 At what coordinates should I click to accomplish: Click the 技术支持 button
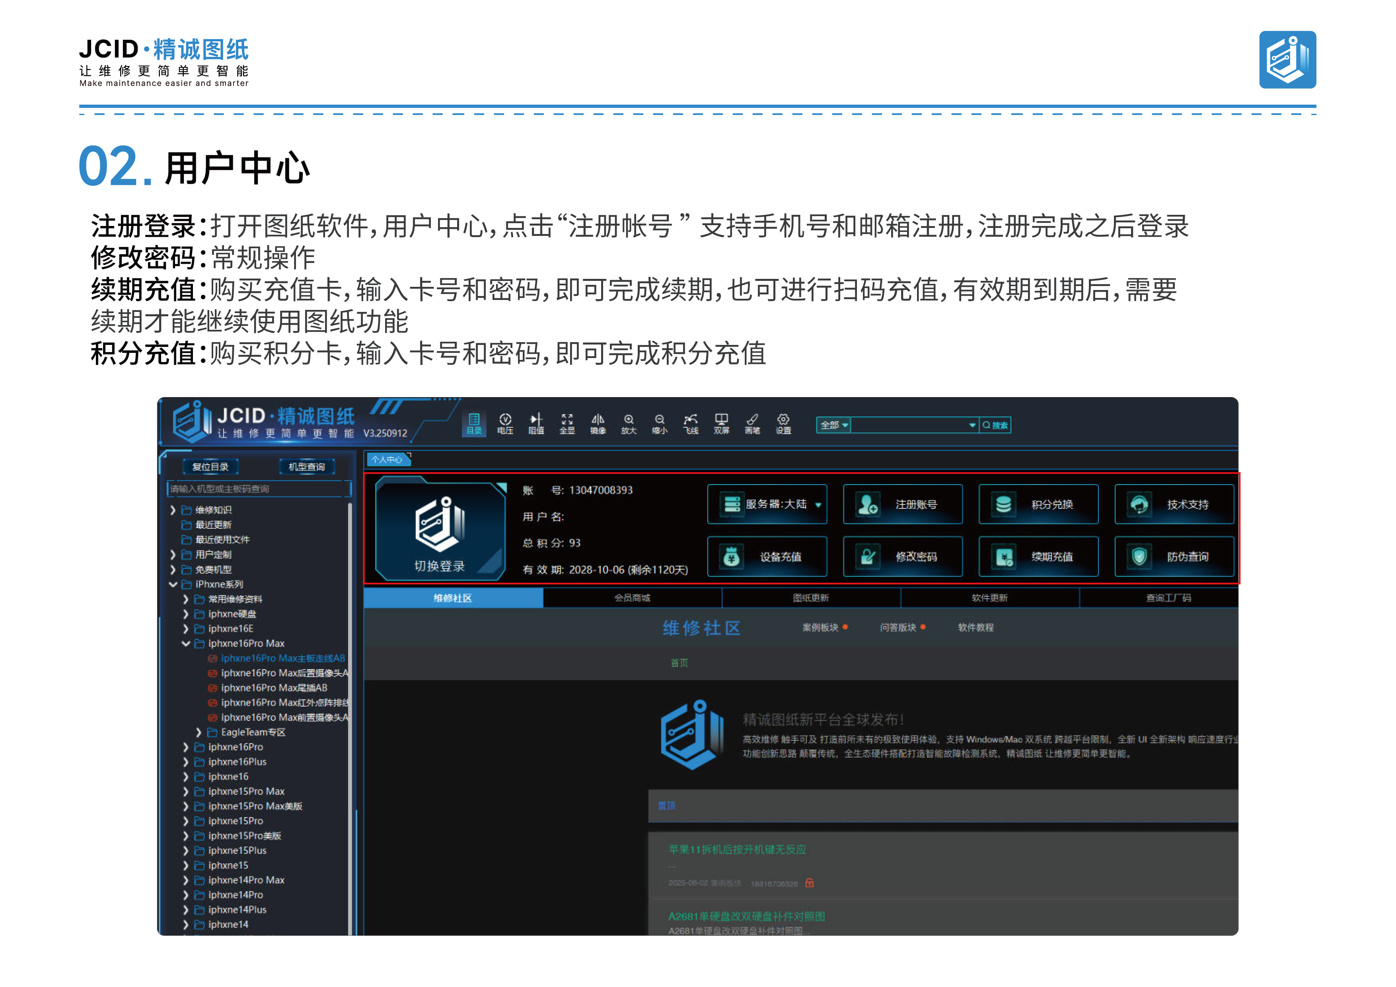1174,504
